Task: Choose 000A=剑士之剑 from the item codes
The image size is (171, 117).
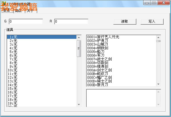Action: click(x=99, y=70)
